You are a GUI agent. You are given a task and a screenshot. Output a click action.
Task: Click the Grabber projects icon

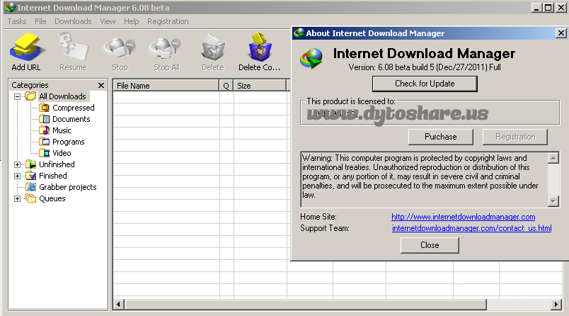[x=31, y=187]
